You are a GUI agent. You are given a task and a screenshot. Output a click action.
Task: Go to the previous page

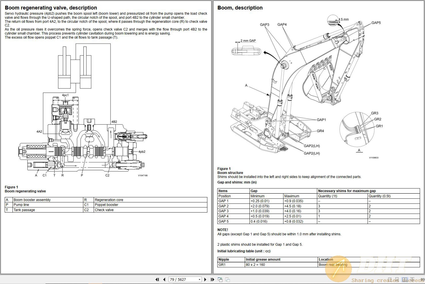(x=164, y=279)
